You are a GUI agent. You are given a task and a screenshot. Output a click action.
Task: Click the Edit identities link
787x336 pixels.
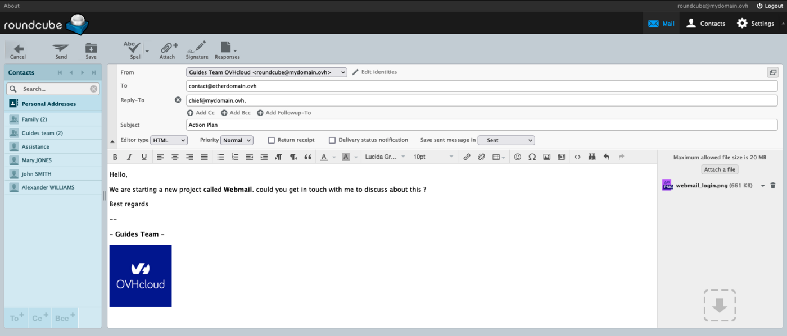[374, 72]
